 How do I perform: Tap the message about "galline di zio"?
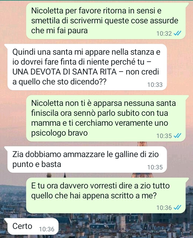coord(87,159)
